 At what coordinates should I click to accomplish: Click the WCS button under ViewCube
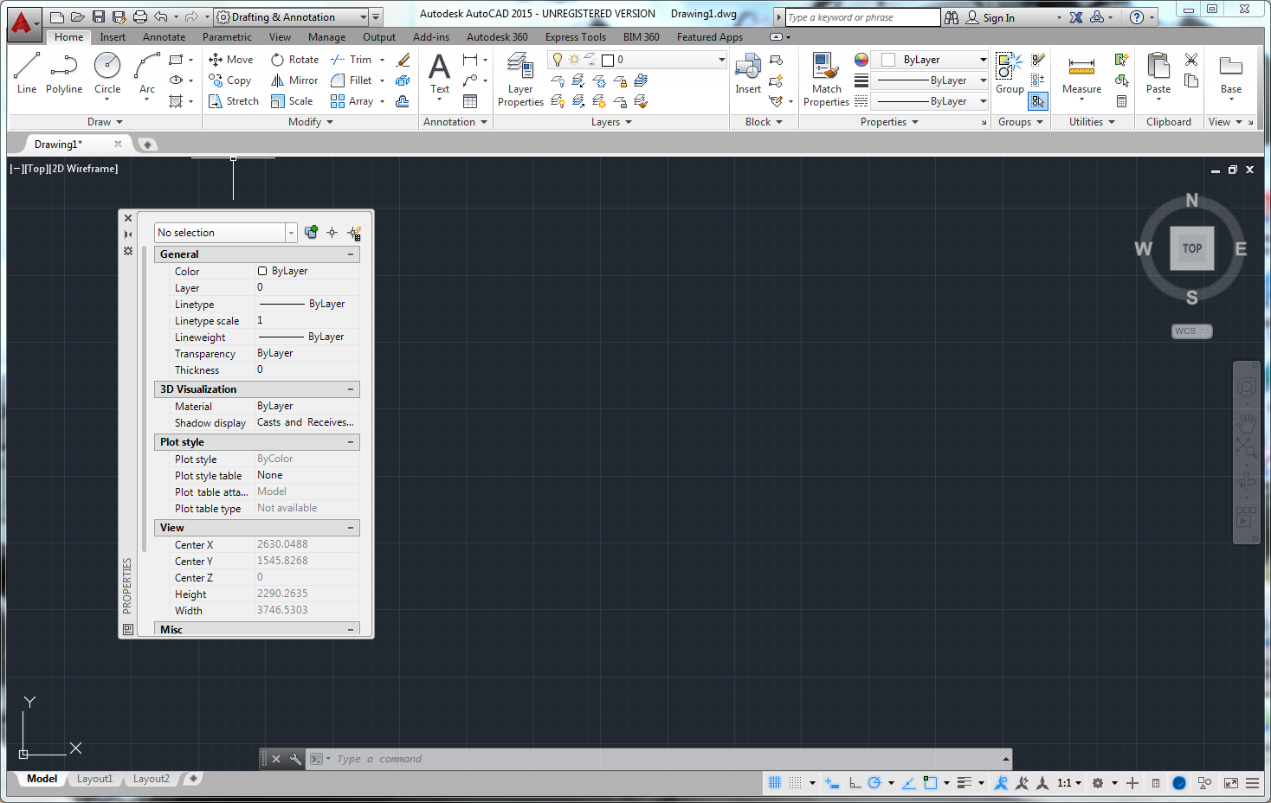(1191, 331)
